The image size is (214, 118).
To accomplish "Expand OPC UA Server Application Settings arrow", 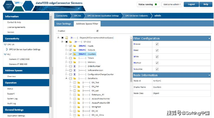I will [x=7, y=49].
